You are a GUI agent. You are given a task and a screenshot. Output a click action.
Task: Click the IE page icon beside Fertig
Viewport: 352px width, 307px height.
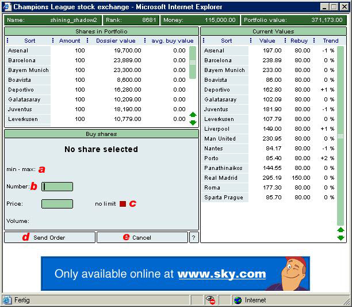pyautogui.click(x=7, y=300)
